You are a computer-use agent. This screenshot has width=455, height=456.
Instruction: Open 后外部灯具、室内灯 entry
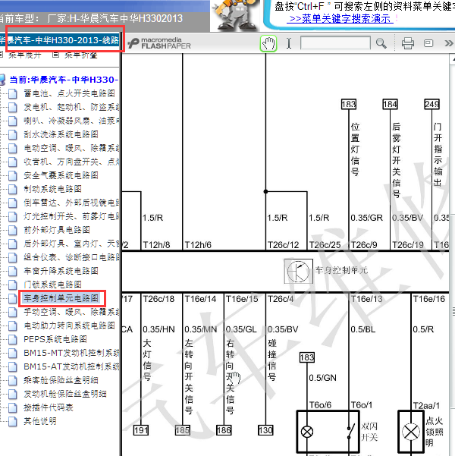point(71,244)
